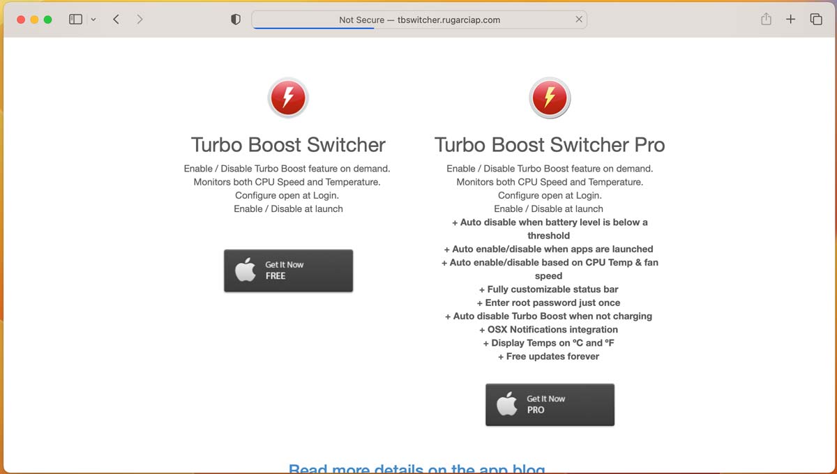Get the Pro version via Get It Now PRO

tap(550, 404)
